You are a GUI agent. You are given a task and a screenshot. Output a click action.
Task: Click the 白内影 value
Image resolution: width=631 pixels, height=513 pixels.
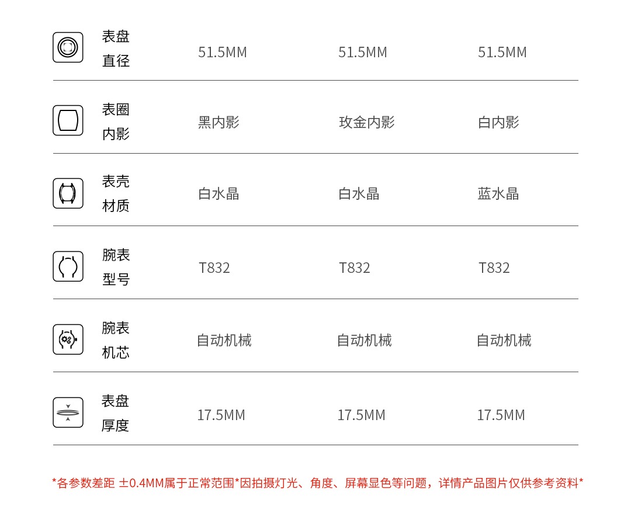(x=498, y=122)
